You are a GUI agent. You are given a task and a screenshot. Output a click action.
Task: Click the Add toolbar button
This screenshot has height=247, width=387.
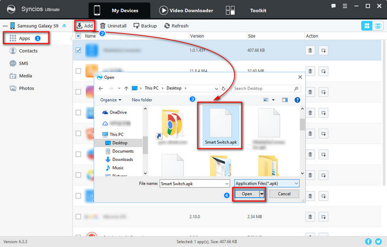[84, 26]
